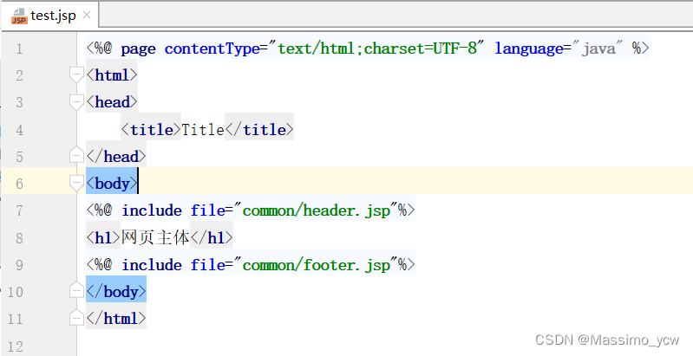Click the language attribute on line 1
Viewport: 693px width, 356px height.
click(x=529, y=49)
